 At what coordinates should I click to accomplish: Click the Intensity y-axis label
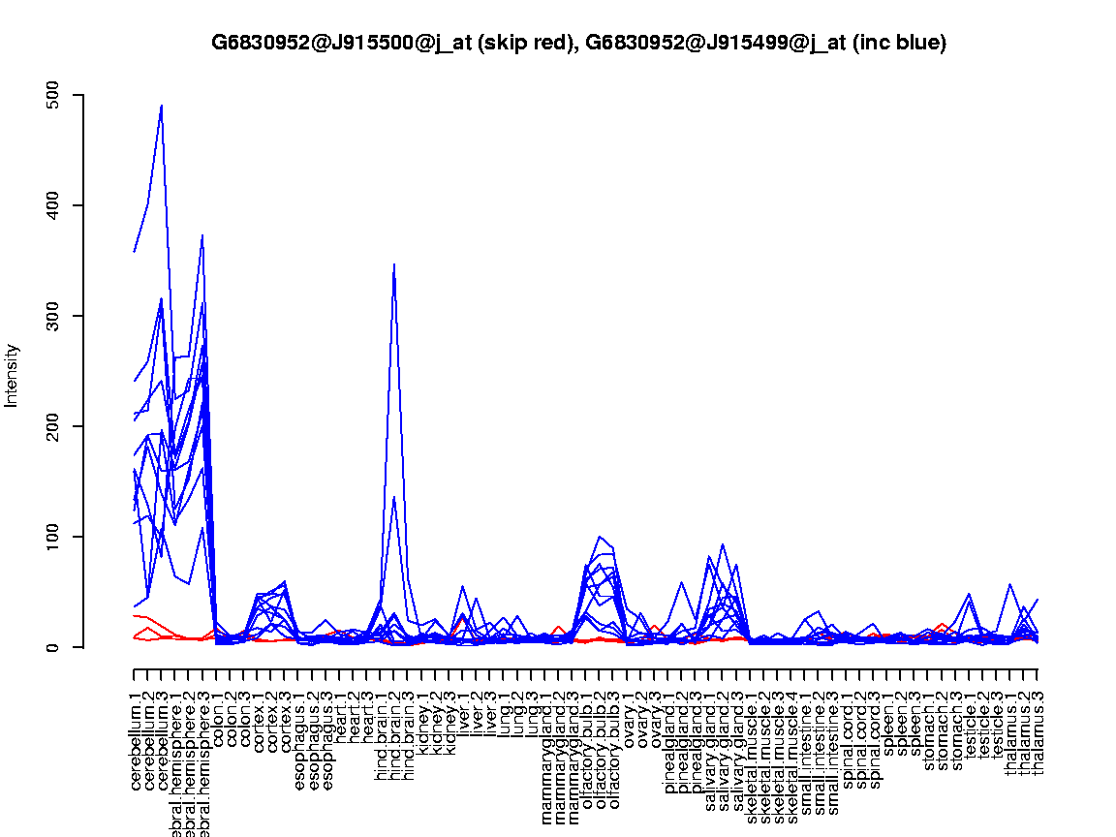13,375
